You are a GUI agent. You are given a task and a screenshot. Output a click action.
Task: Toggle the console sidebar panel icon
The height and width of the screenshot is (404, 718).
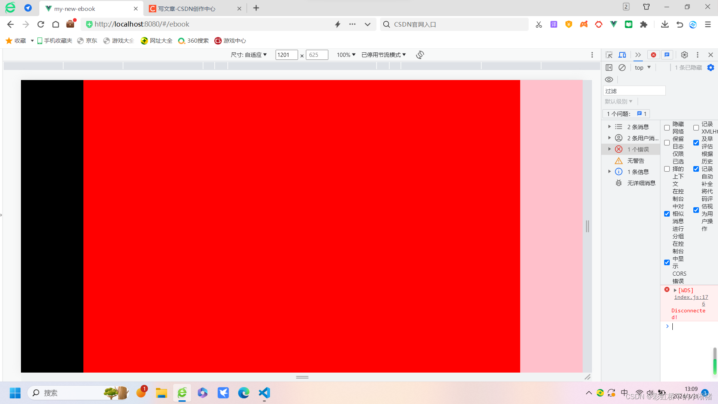point(609,68)
